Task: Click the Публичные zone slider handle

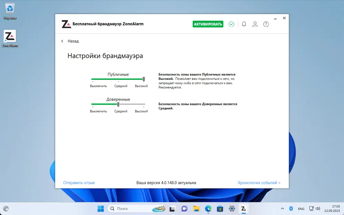Action: [144, 79]
